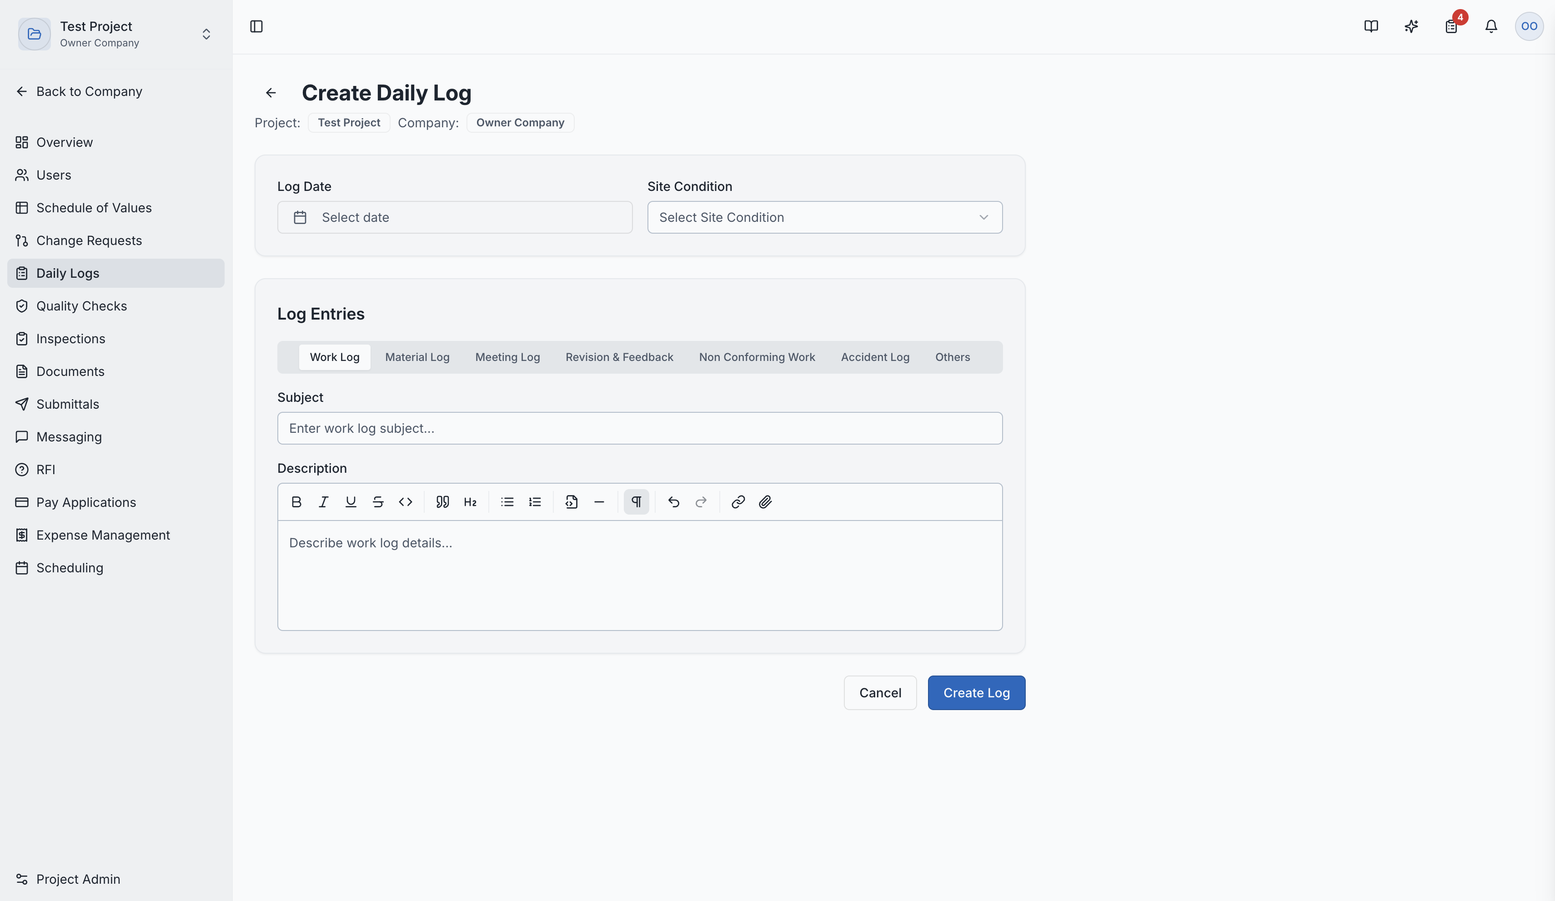Click the Subject input field

point(639,428)
